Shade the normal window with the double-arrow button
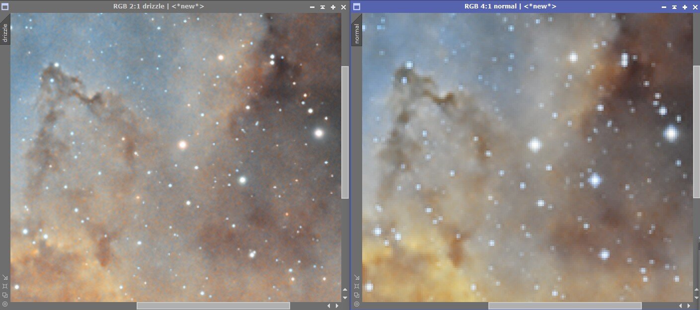Viewport: 700px width, 310px height. pos(674,7)
